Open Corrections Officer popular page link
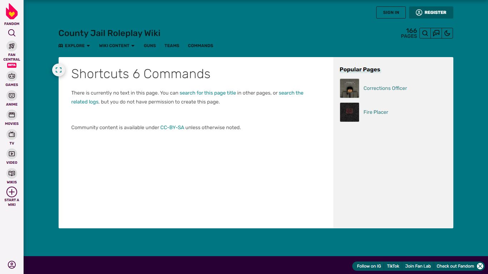488x274 pixels. point(385,88)
